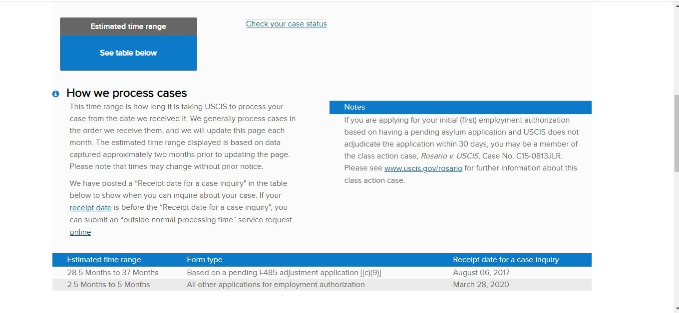679x313 pixels.
Task: Select the 28.5 Months to 37 Months cell
Action: (113, 273)
